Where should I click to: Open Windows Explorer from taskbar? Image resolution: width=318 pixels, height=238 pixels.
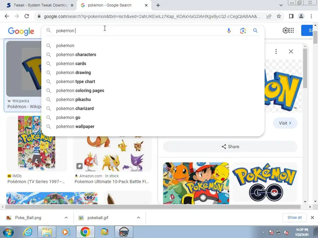47,232
